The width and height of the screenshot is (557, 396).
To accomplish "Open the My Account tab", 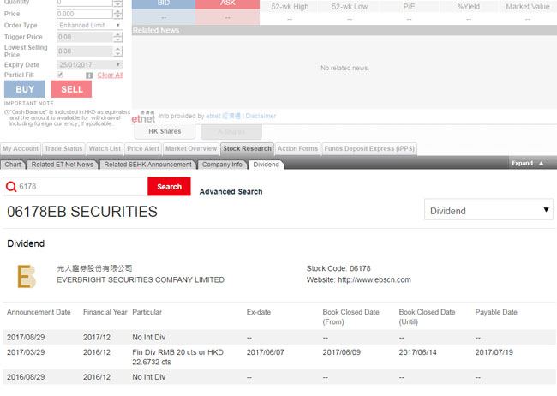I will pos(21,148).
